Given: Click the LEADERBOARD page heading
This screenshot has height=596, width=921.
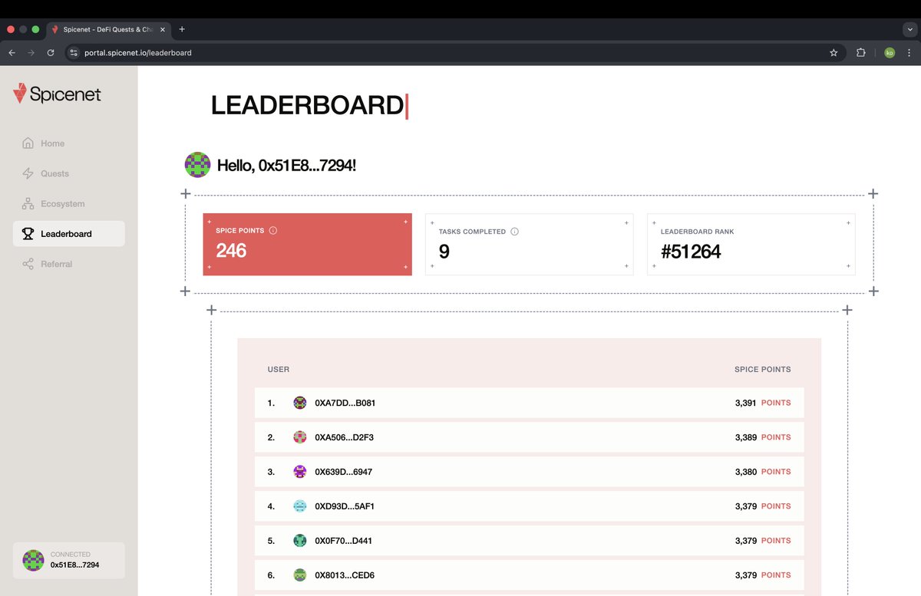Looking at the screenshot, I should (307, 106).
